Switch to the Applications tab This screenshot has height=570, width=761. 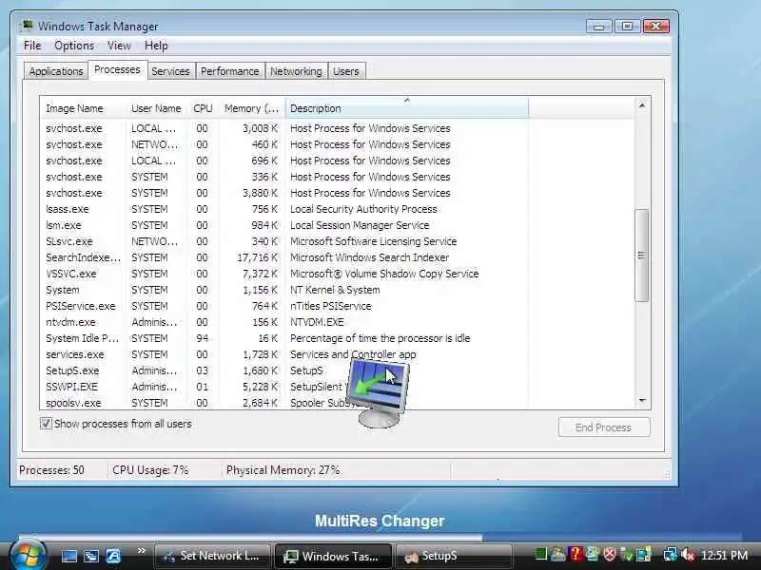pyautogui.click(x=56, y=71)
